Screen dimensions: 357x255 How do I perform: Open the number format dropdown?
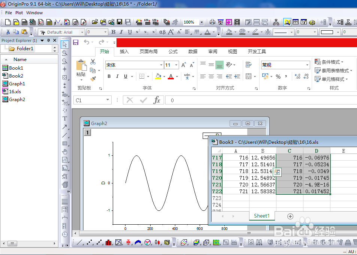point(308,65)
